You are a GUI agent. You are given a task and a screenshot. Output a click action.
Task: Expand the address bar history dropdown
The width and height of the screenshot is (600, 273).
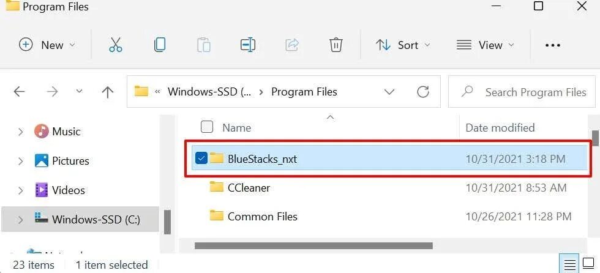[x=389, y=92]
